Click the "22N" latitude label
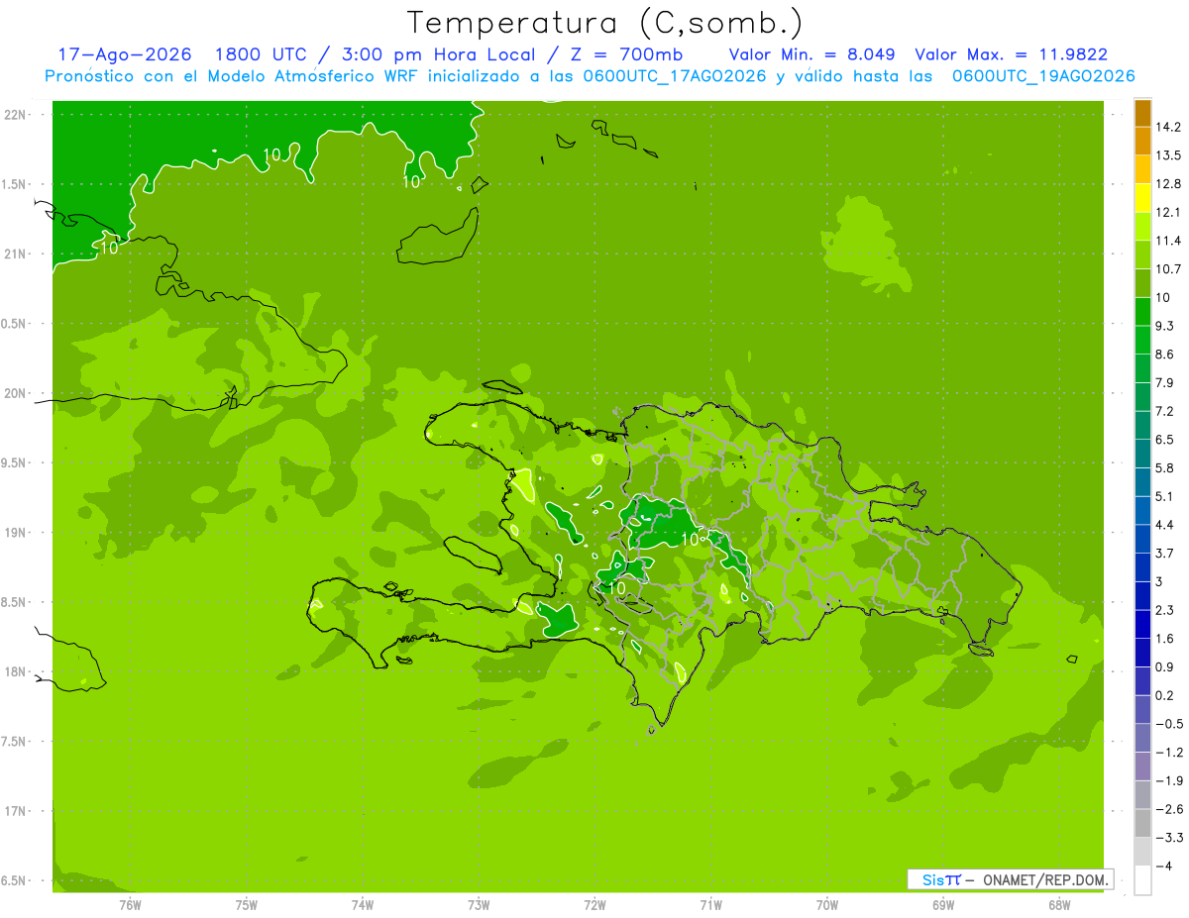Viewport: 1189px width, 918px height. click(15, 114)
